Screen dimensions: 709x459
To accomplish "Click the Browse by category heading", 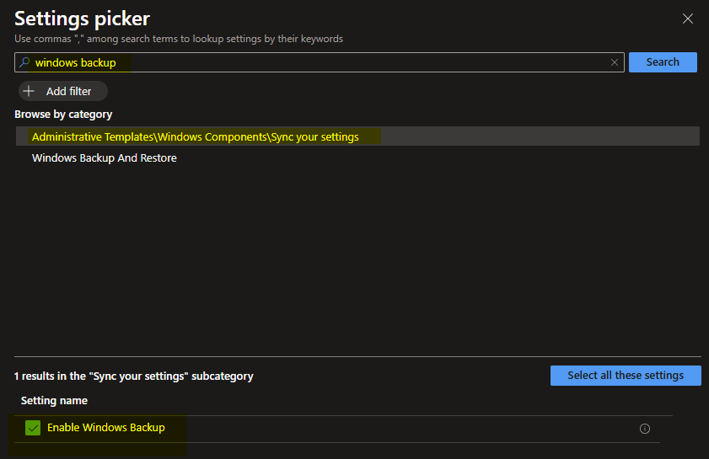I will point(63,114).
